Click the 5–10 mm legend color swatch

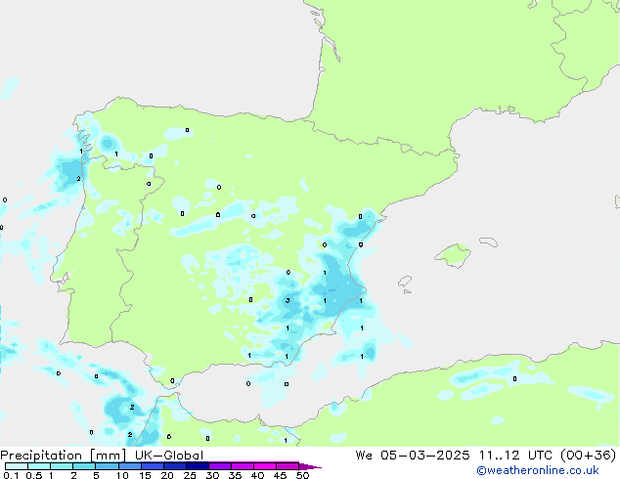pyautogui.click(x=107, y=466)
